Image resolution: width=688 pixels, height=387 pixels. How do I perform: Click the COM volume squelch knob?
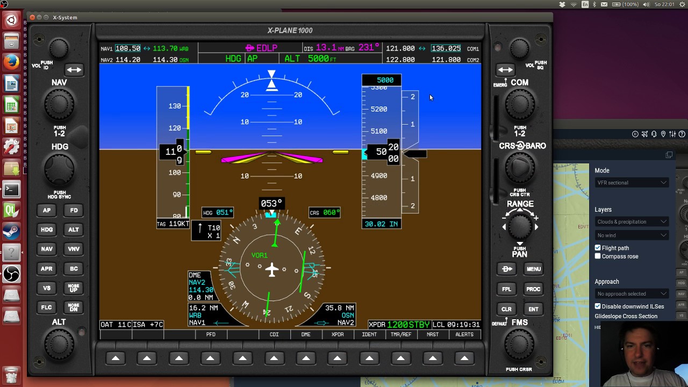[520, 49]
